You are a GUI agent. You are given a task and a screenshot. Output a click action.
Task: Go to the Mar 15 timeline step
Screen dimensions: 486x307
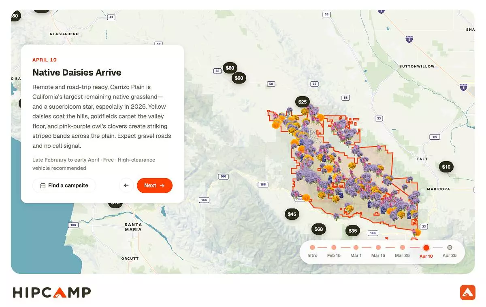(x=378, y=248)
